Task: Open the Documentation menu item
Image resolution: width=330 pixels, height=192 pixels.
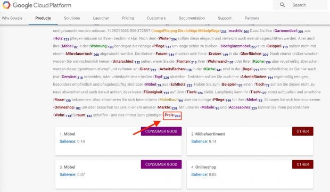Action: point(192,18)
